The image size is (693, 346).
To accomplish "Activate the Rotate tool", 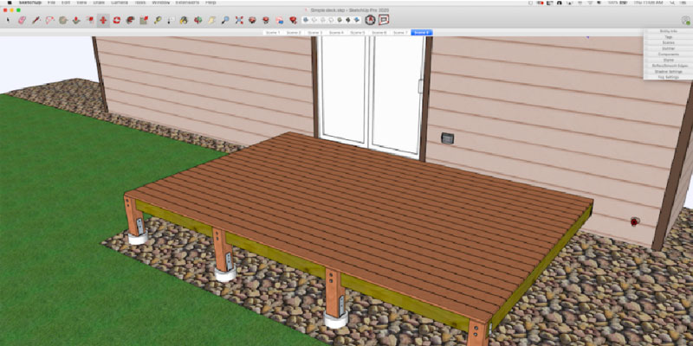I will (117, 20).
